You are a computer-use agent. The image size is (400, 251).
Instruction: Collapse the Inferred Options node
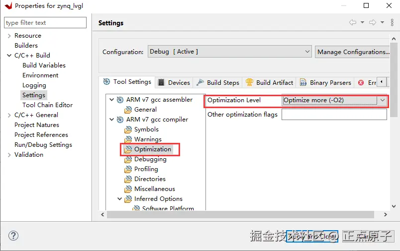coord(119,198)
